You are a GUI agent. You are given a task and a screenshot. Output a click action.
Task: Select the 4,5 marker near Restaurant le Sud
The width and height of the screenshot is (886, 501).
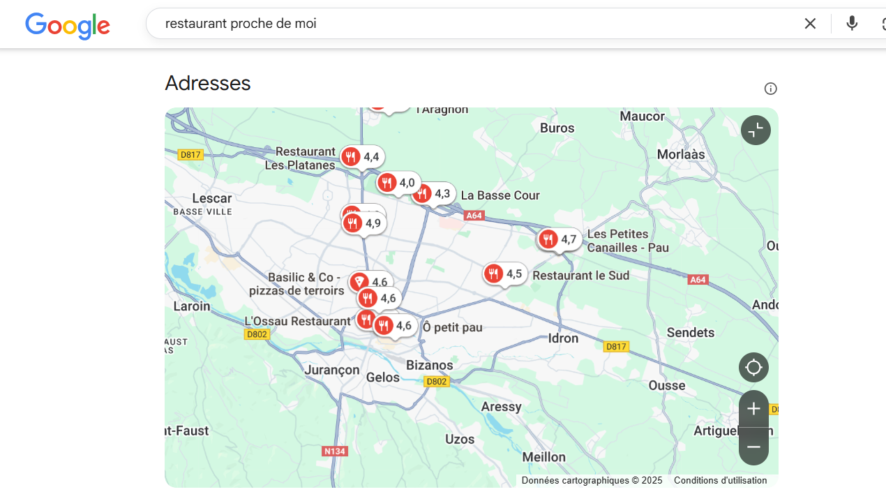tap(495, 273)
